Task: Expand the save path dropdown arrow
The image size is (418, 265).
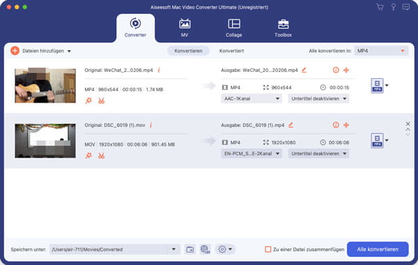Action: click(173, 249)
